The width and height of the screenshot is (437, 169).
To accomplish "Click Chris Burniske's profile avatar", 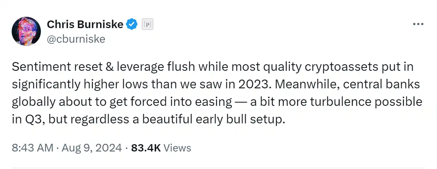I will (x=25, y=31).
